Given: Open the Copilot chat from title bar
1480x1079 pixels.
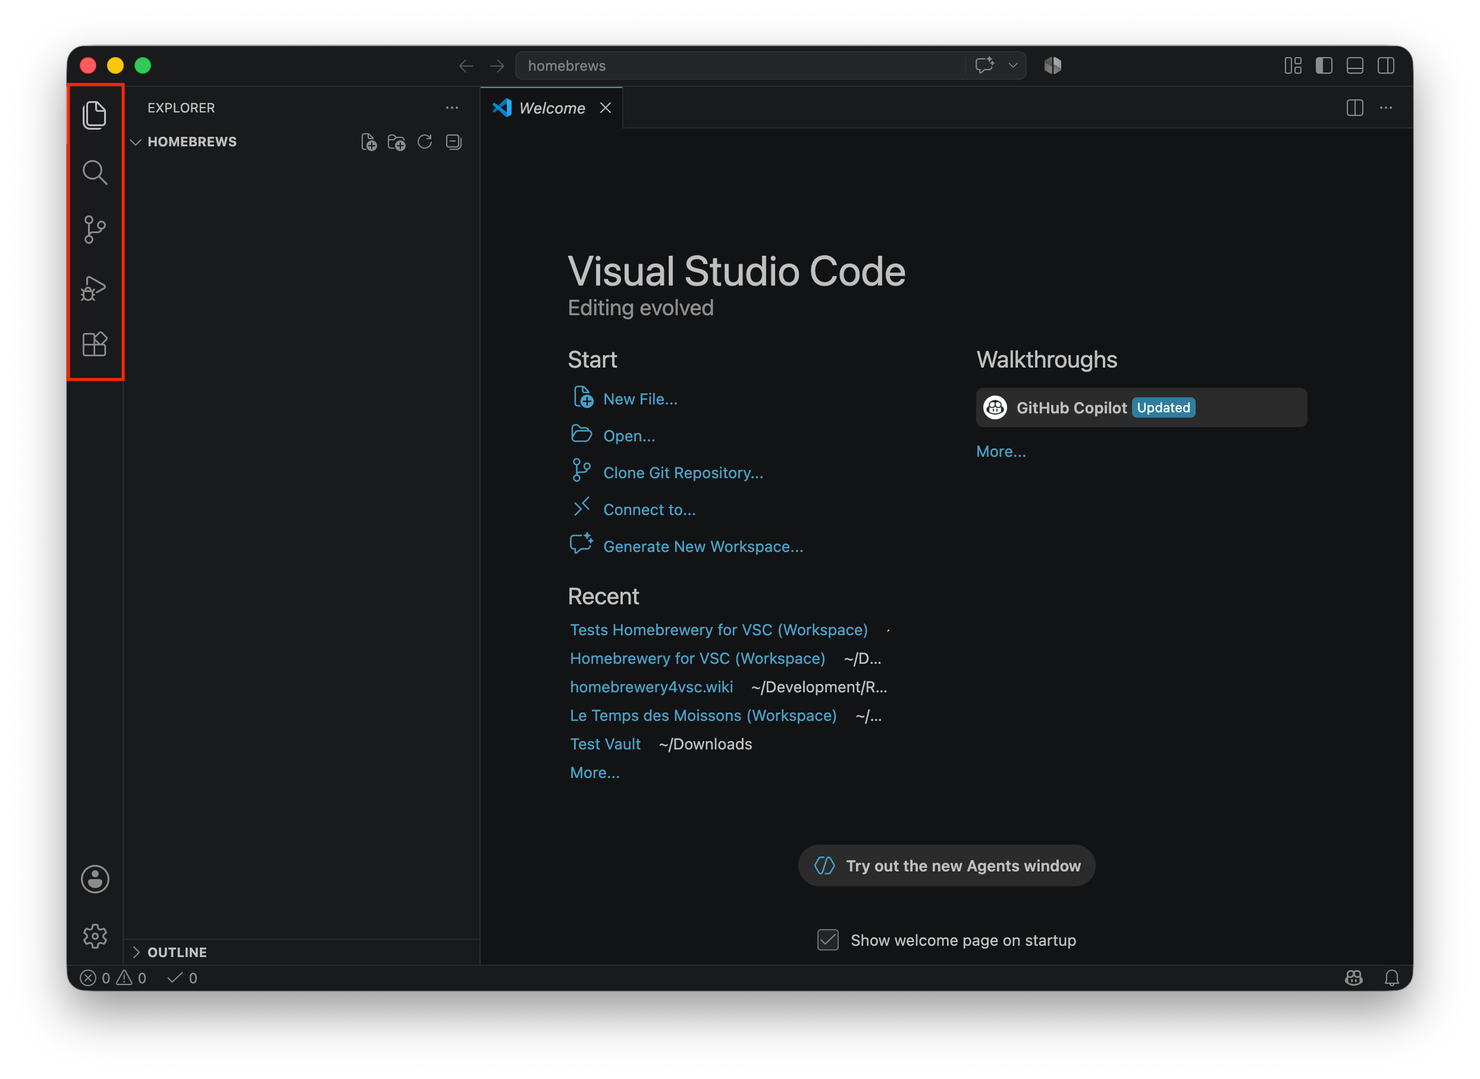Looking at the screenshot, I should pos(984,65).
